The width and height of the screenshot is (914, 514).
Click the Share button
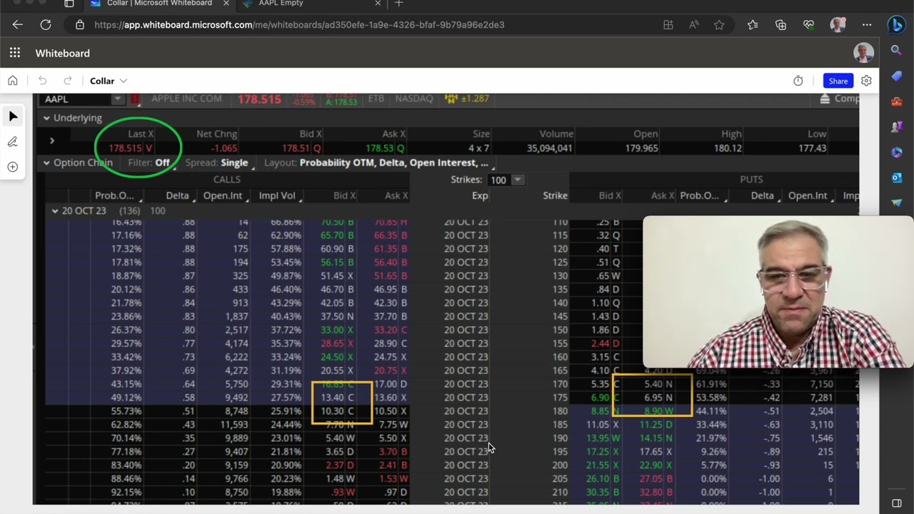pyautogui.click(x=838, y=81)
